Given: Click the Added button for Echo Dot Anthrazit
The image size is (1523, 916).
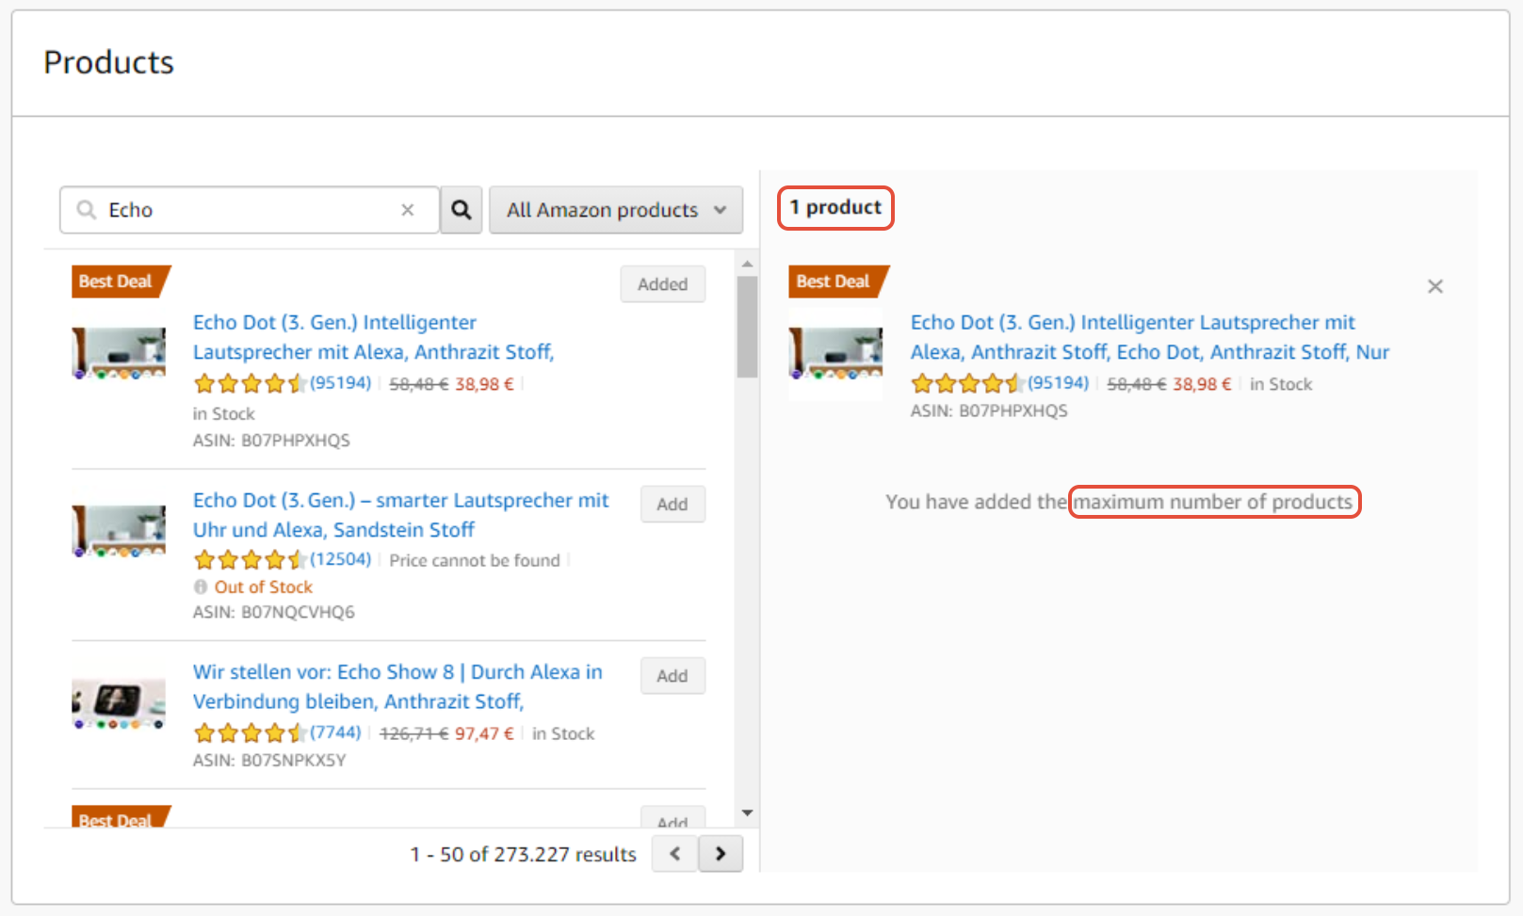Looking at the screenshot, I should [663, 284].
